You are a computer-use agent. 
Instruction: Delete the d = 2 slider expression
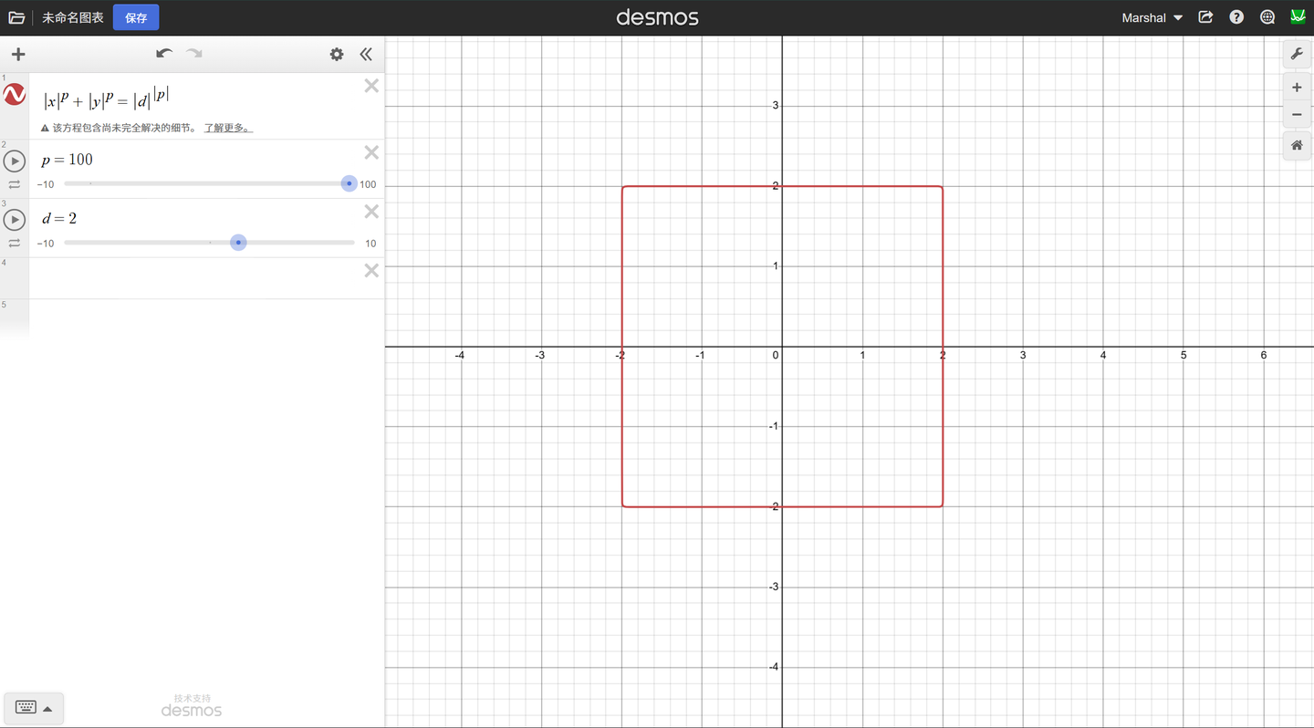point(371,212)
